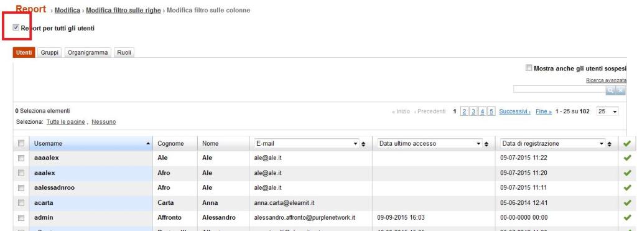Click username acarta cell

point(91,202)
